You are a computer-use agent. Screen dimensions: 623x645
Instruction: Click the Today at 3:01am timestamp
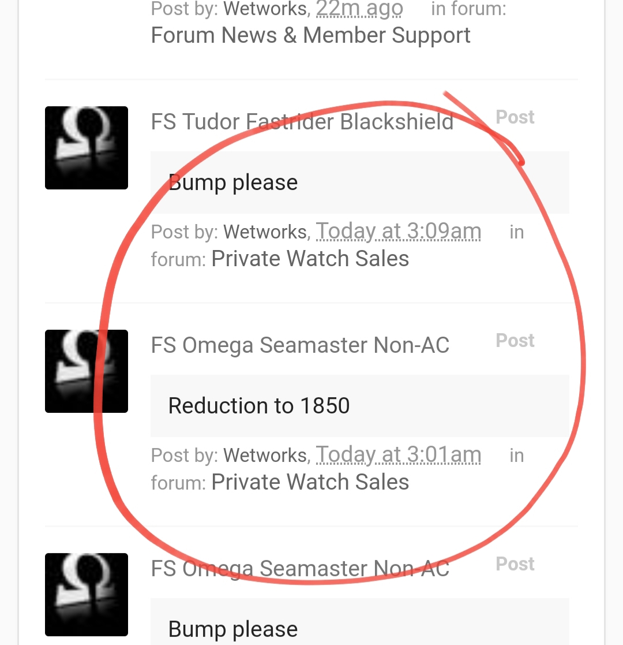click(x=398, y=454)
